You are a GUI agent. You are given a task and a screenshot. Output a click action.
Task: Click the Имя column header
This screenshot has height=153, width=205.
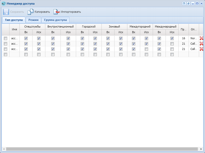(14, 29)
